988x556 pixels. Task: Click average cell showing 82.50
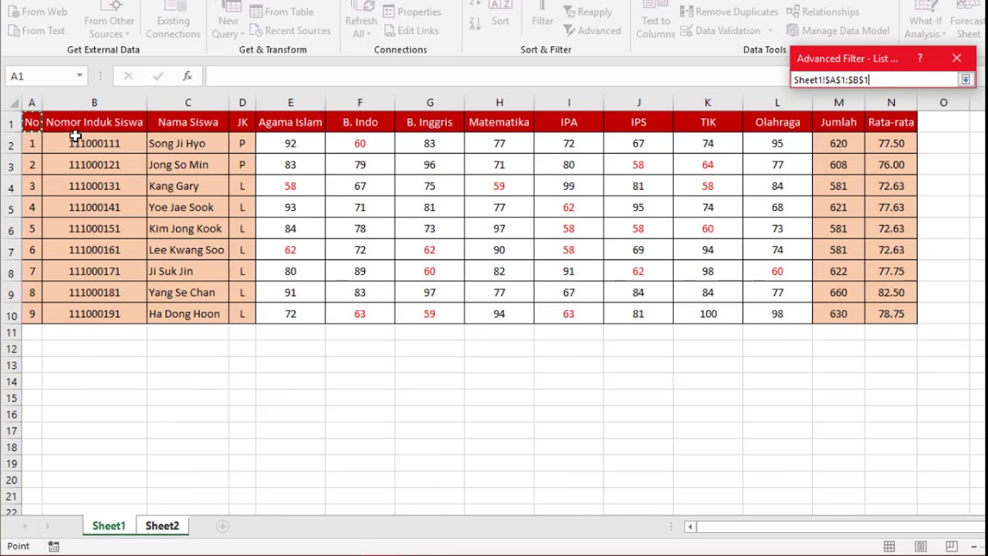tap(891, 293)
